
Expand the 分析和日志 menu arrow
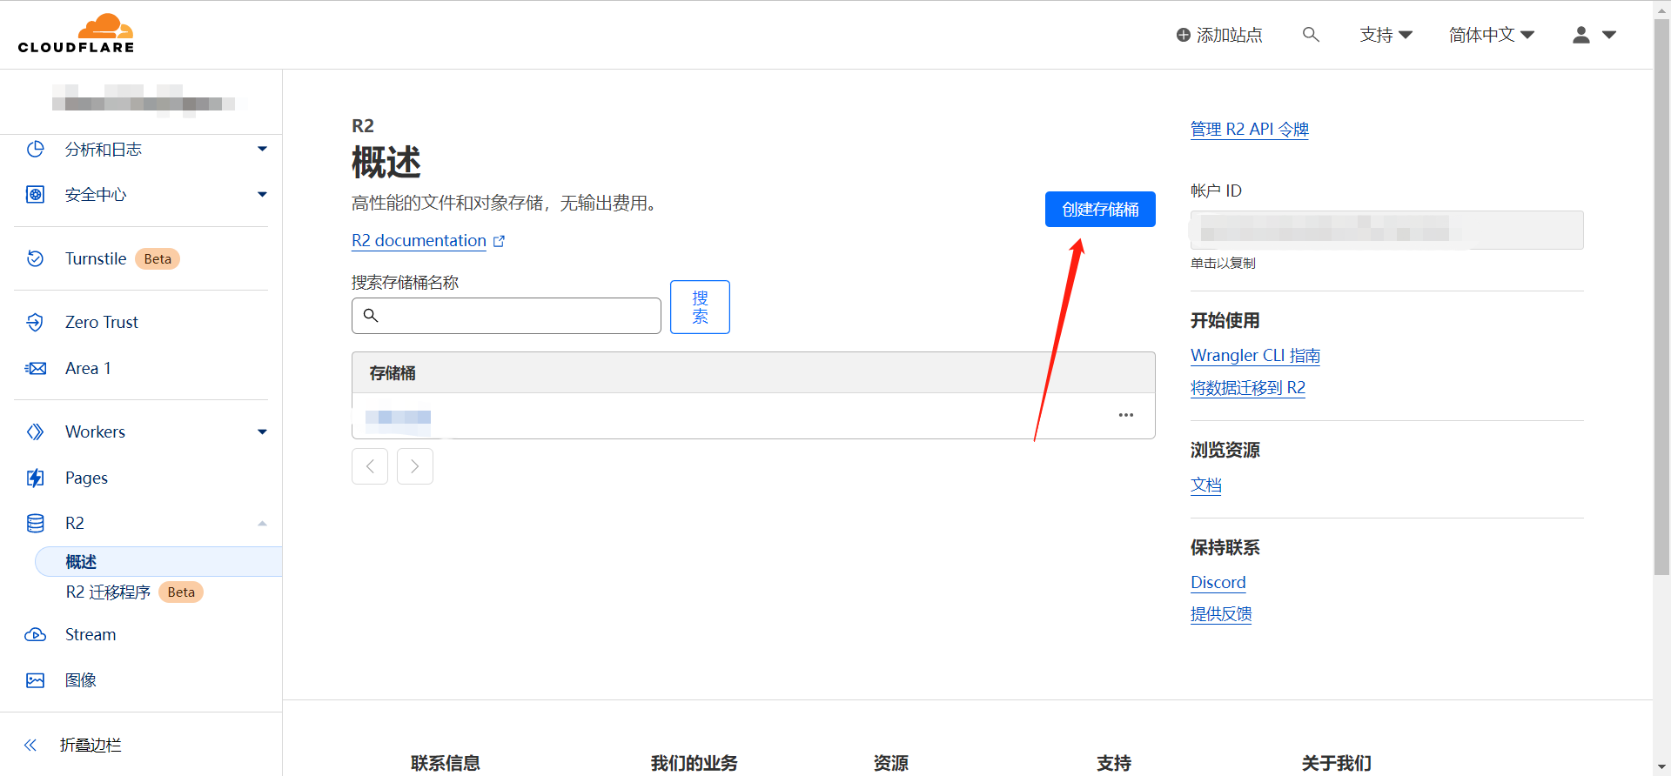[x=262, y=150]
